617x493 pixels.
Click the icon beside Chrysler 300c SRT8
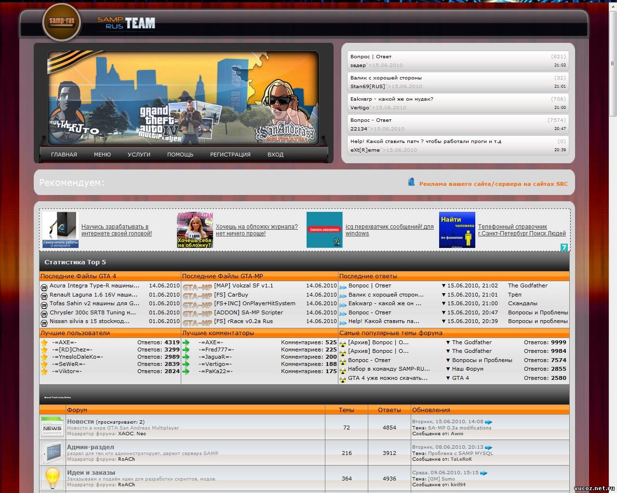click(x=44, y=314)
